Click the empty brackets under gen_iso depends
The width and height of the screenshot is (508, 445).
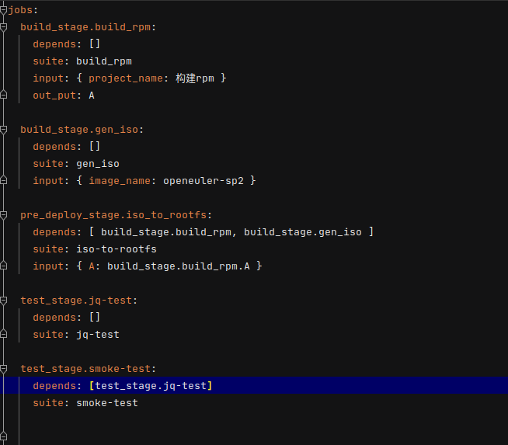click(95, 147)
